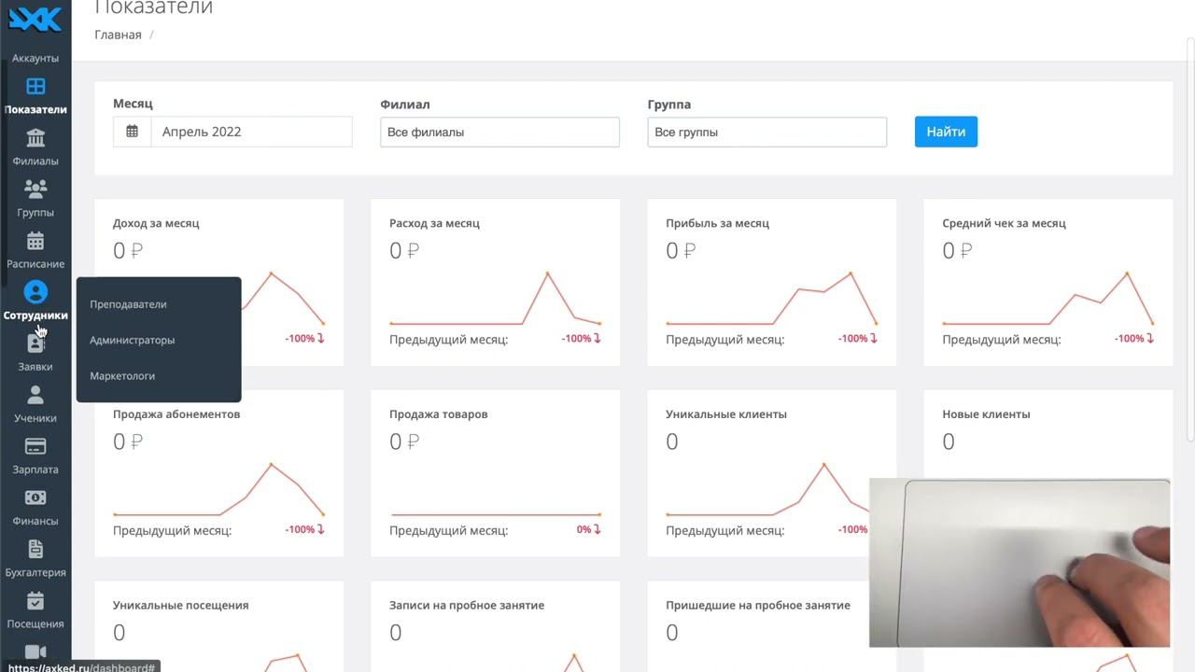Open the Показатели dashboard icon

click(35, 87)
